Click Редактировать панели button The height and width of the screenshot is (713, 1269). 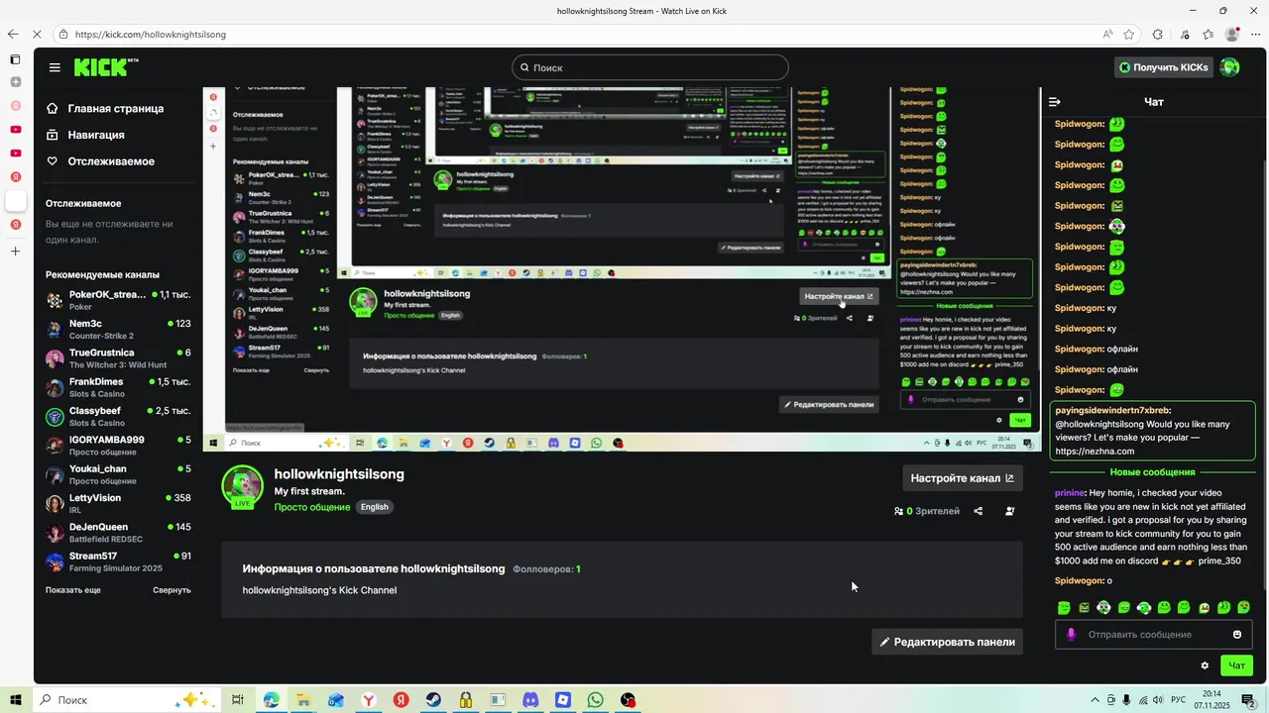point(947,642)
